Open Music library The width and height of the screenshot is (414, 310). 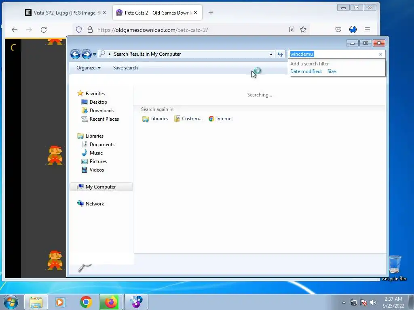pos(96,153)
